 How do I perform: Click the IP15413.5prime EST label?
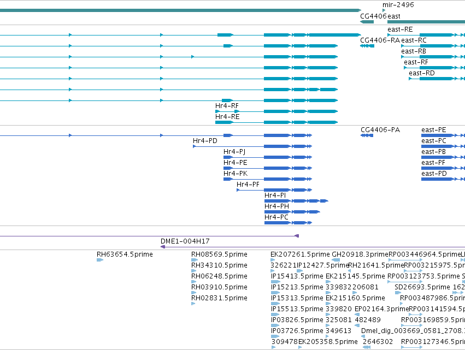click(297, 276)
